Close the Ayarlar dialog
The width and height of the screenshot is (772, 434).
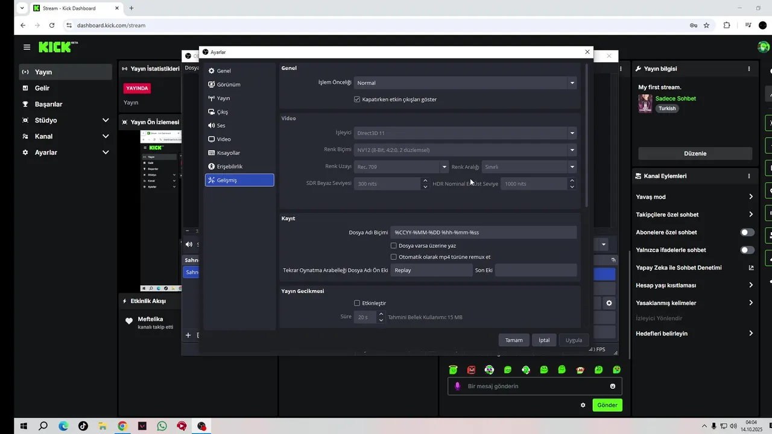coord(587,52)
